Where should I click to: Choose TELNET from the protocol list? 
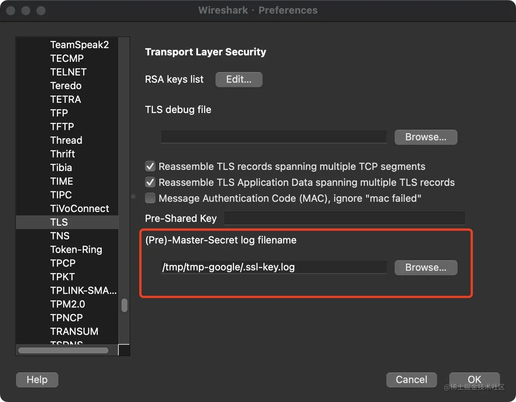coord(67,72)
